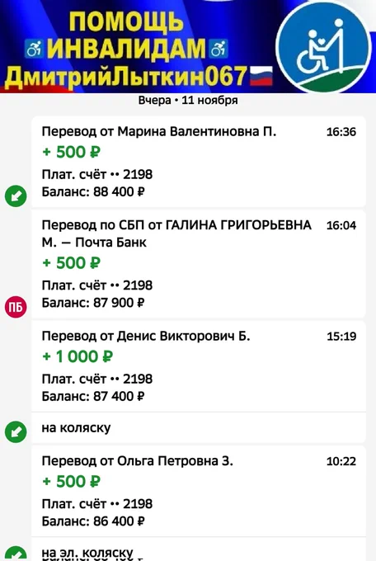Tap the ДмитрийЛыткин067 banner title
376x561 pixels.
tap(126, 76)
